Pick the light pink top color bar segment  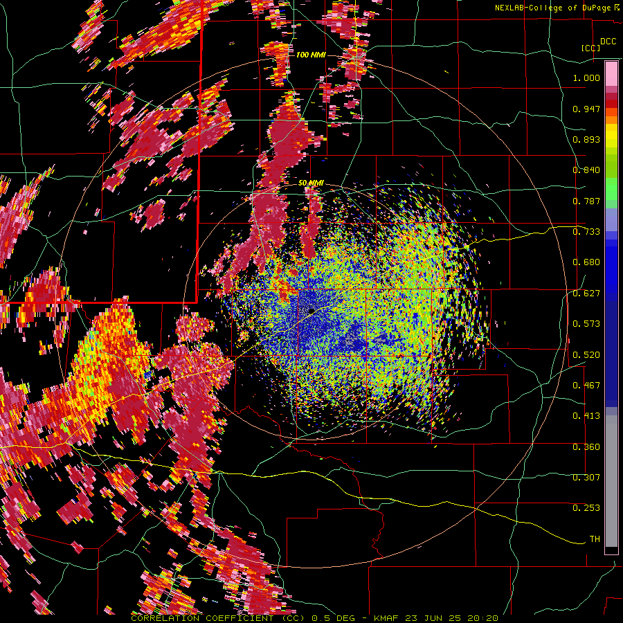(x=611, y=74)
